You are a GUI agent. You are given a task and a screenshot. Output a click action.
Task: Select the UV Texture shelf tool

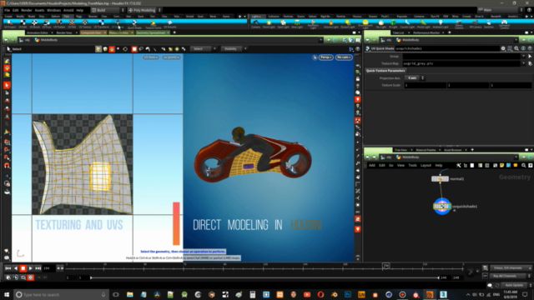85,24
